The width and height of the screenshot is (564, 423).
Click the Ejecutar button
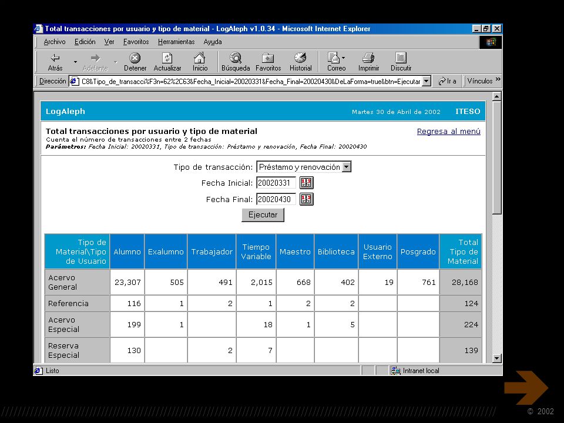point(263,215)
